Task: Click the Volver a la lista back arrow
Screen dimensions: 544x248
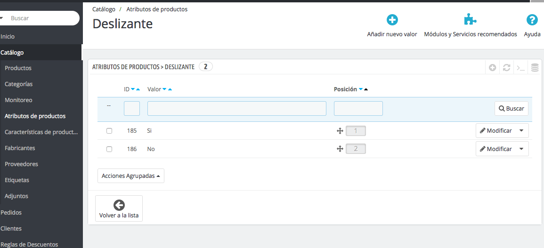Action: click(119, 205)
